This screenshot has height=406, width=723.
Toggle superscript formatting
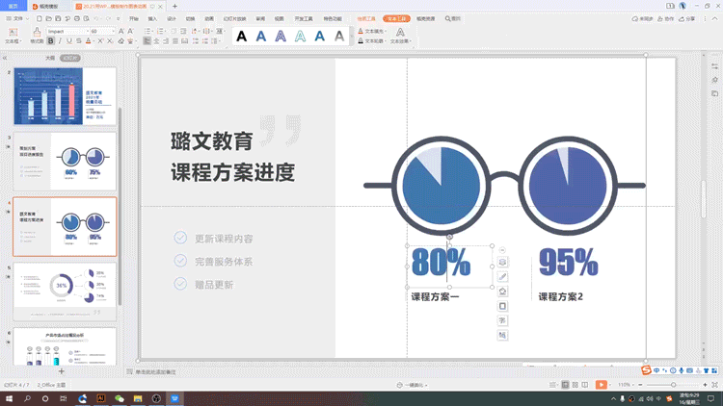click(x=100, y=41)
